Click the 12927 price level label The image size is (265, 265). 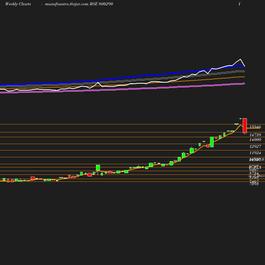255,146
